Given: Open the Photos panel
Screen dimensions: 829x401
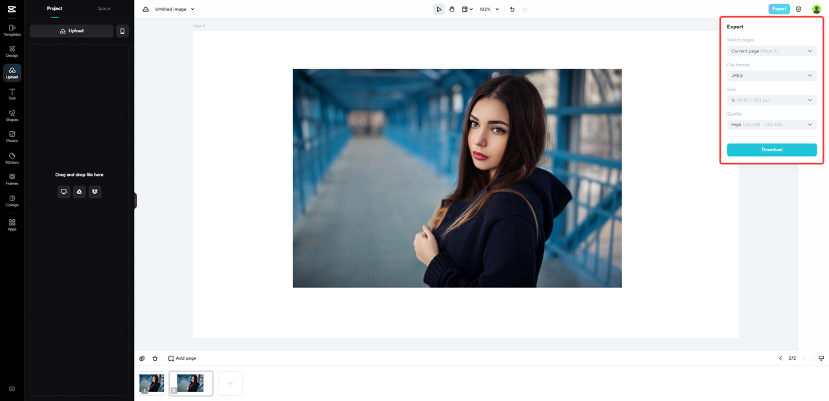Looking at the screenshot, I should [12, 137].
